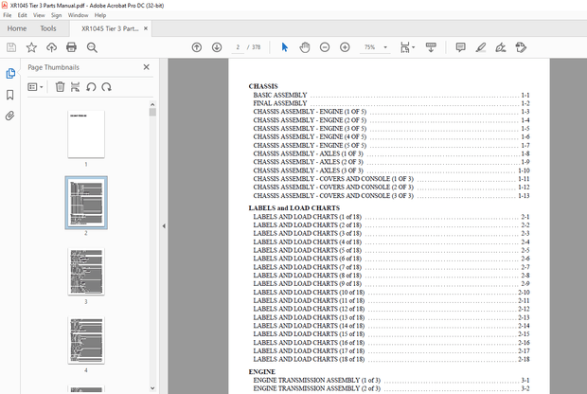Image resolution: width=587 pixels, height=394 pixels.
Task: Open the Edit menu
Action: [22, 15]
